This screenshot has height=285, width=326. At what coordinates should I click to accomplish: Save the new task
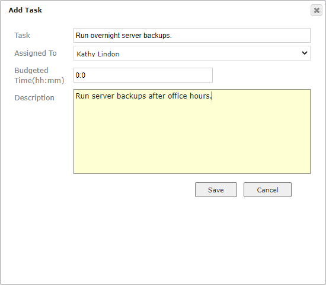[x=216, y=189]
